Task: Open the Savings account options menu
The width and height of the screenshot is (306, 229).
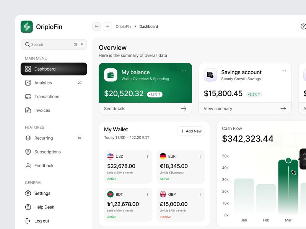Action: pos(284,71)
